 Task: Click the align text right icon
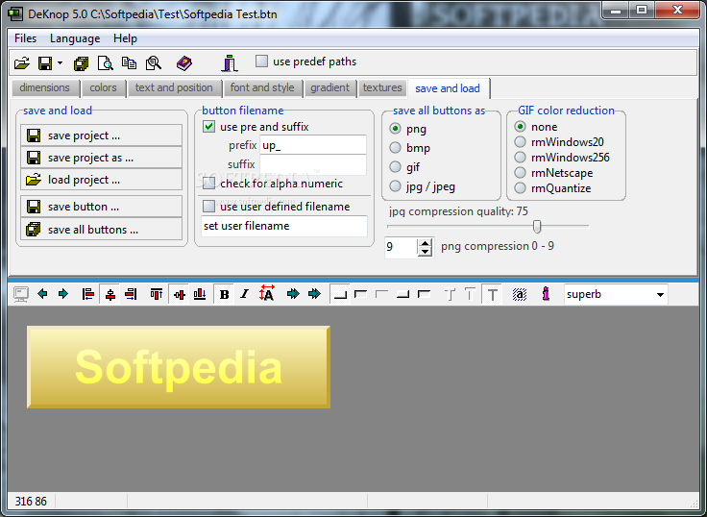pyautogui.click(x=131, y=294)
